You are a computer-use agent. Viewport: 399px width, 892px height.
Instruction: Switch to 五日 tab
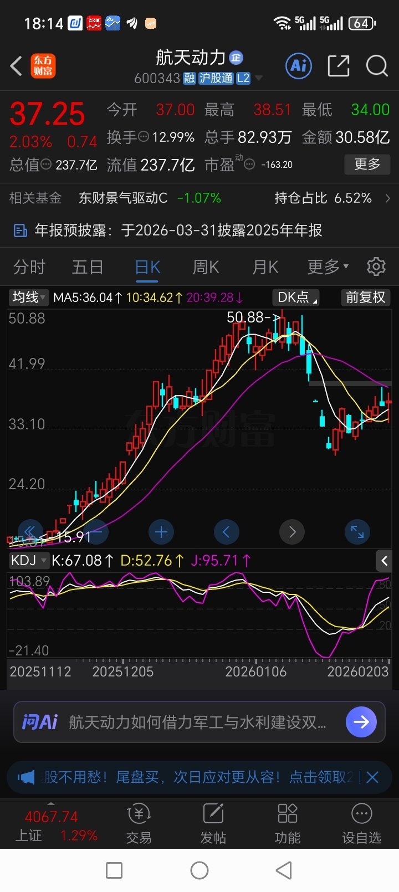pos(88,267)
